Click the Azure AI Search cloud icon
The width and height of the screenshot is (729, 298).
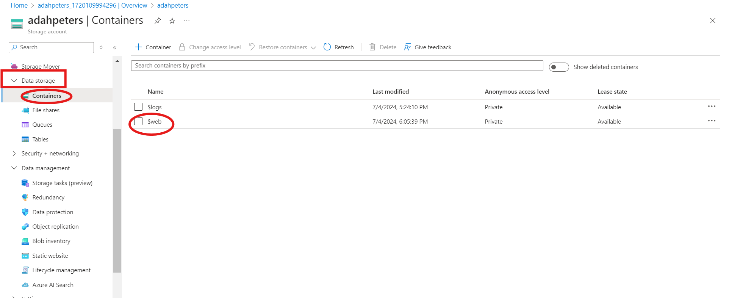25,285
